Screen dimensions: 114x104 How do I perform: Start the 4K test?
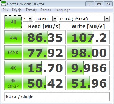(x=13, y=68)
